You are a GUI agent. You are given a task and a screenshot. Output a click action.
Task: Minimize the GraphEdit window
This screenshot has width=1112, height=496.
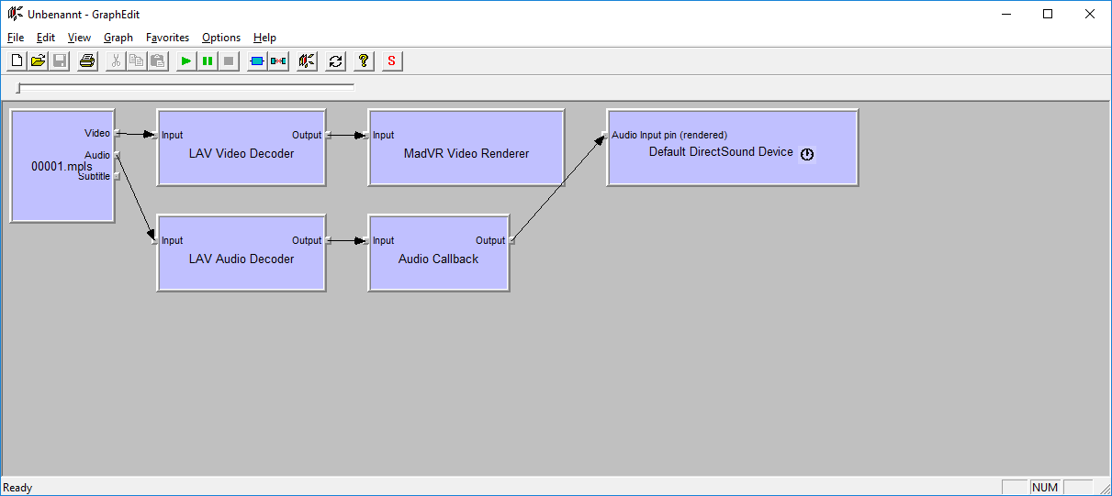click(x=1006, y=14)
